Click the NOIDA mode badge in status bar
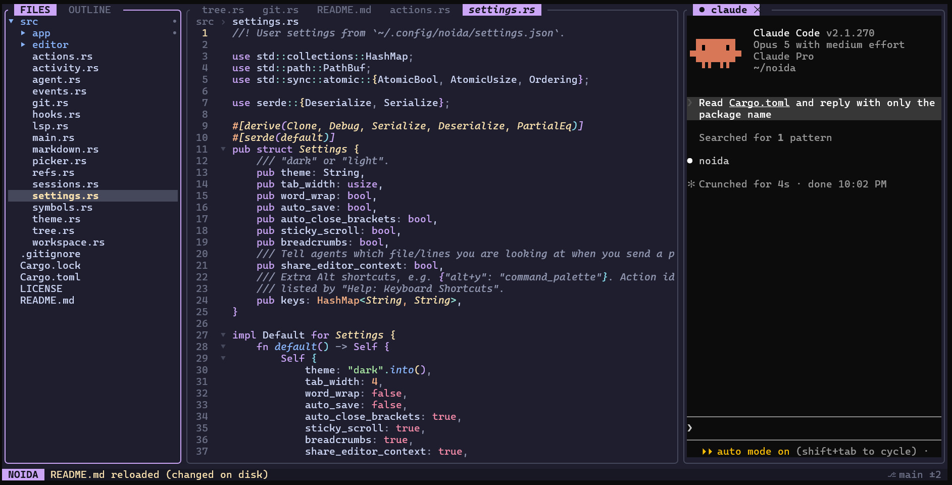The height and width of the screenshot is (485, 952). tap(23, 474)
